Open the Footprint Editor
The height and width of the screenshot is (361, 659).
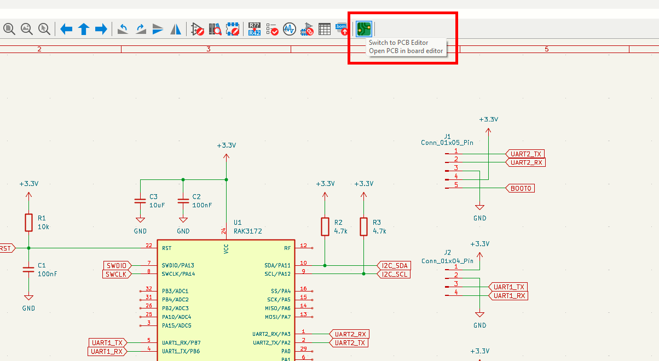(x=233, y=29)
